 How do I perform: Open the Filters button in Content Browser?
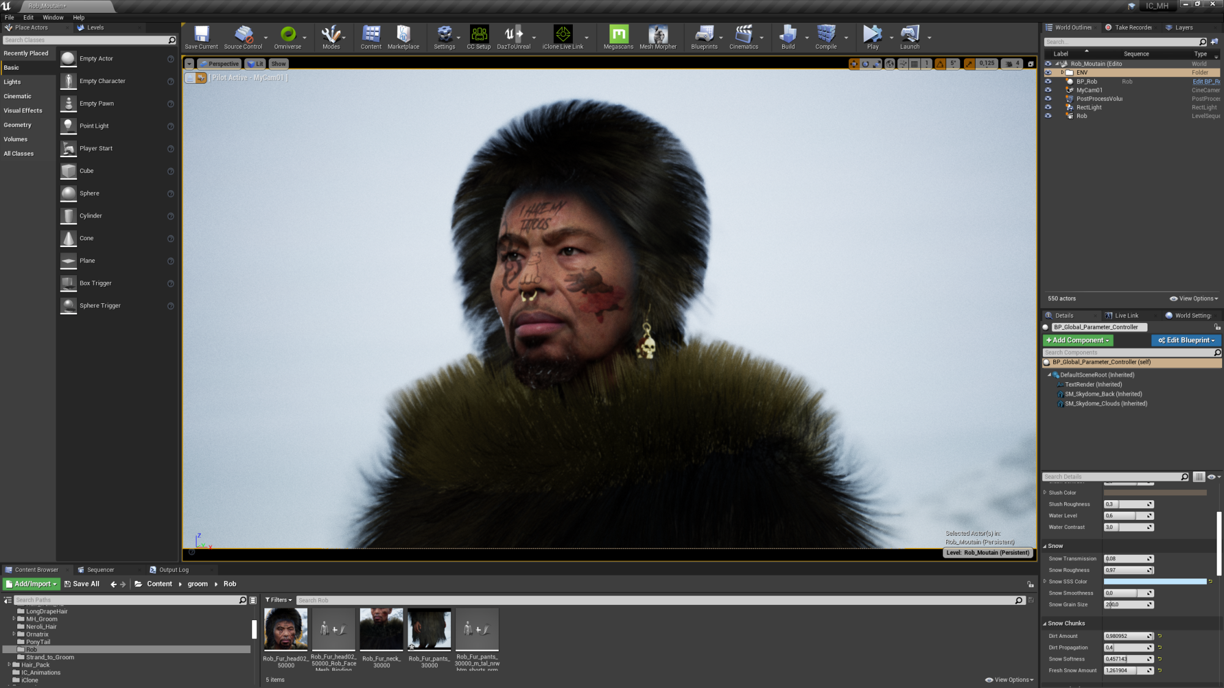point(278,600)
